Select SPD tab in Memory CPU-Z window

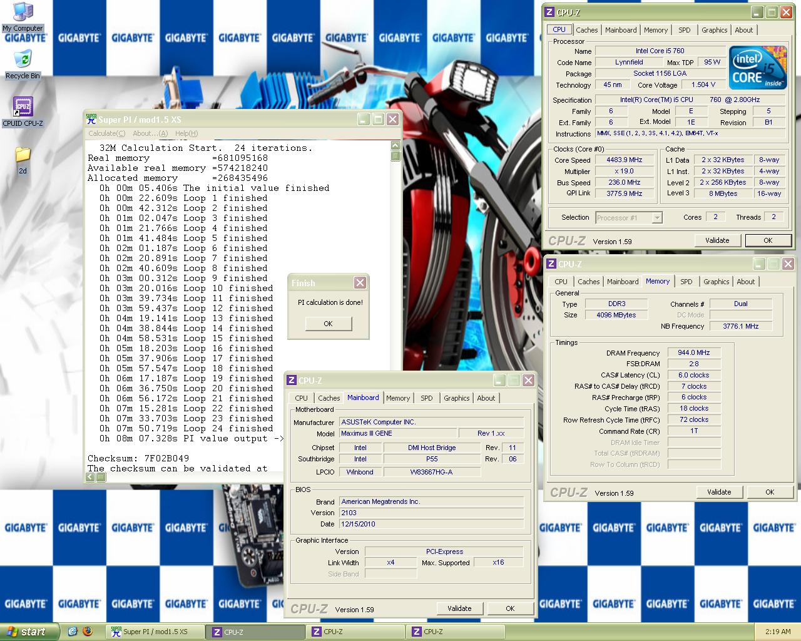(686, 282)
